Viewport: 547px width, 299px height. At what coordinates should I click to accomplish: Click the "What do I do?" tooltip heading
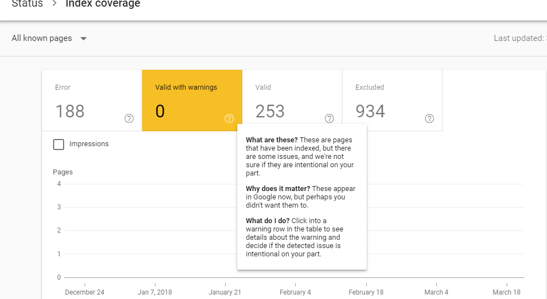268,221
